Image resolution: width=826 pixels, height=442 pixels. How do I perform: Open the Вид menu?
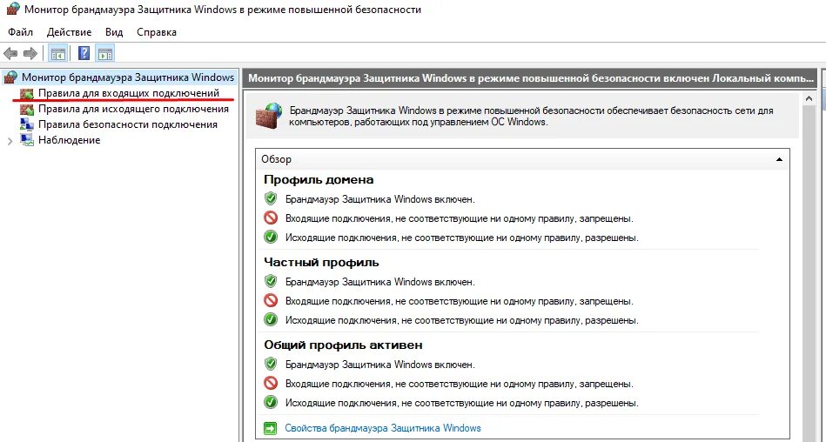[114, 32]
